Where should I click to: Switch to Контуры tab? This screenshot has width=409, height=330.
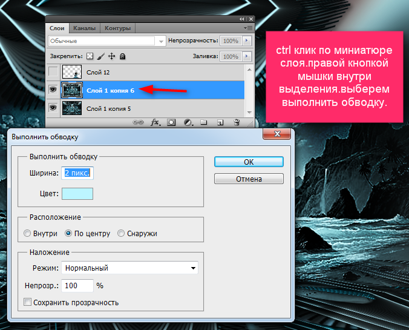click(117, 28)
